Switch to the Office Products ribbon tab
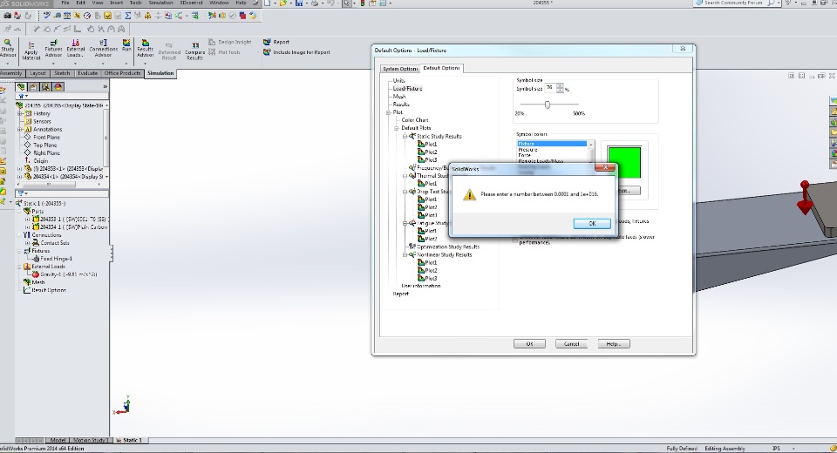 coord(122,73)
